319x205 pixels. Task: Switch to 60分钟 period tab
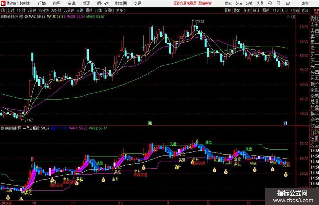pos(69,10)
